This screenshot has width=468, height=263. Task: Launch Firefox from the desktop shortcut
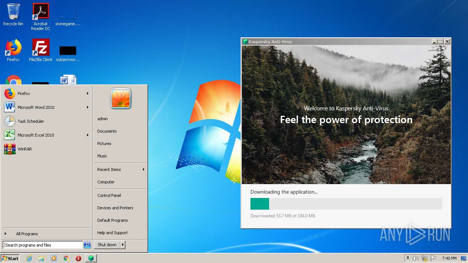13,50
